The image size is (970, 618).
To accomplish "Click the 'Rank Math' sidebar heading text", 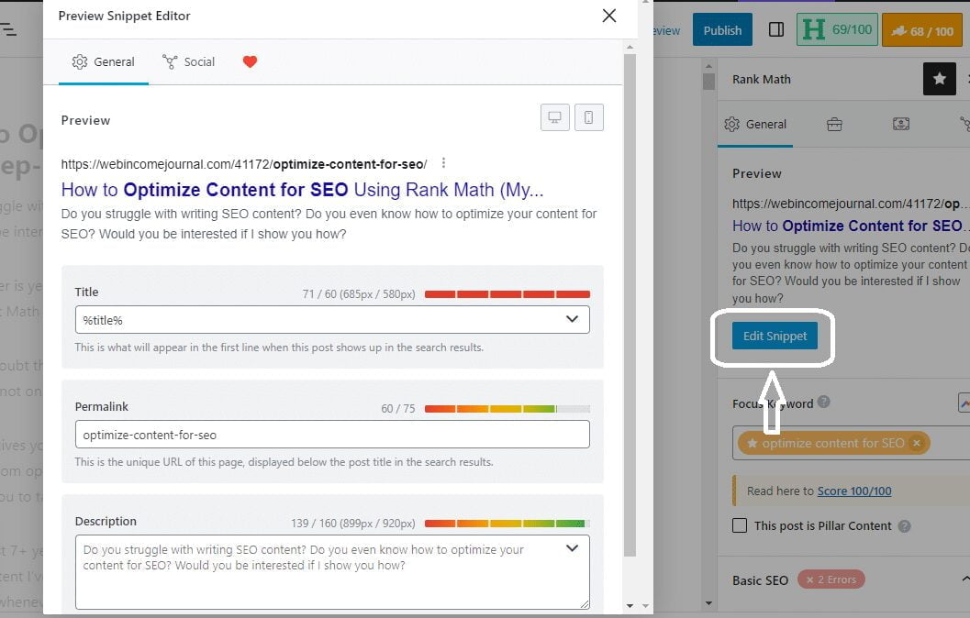I will pos(762,79).
